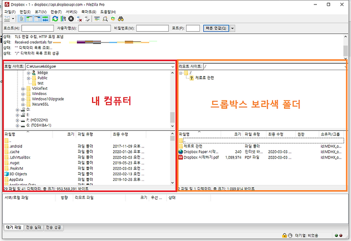Screen dimensions: 351x241
Task: Open the 파일(F) menu
Action: click(10, 12)
